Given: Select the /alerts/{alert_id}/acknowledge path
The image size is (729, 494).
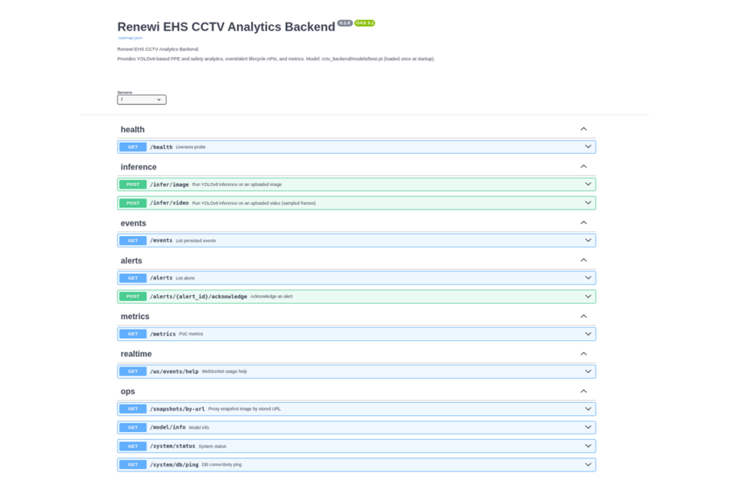Looking at the screenshot, I should click(x=199, y=297).
